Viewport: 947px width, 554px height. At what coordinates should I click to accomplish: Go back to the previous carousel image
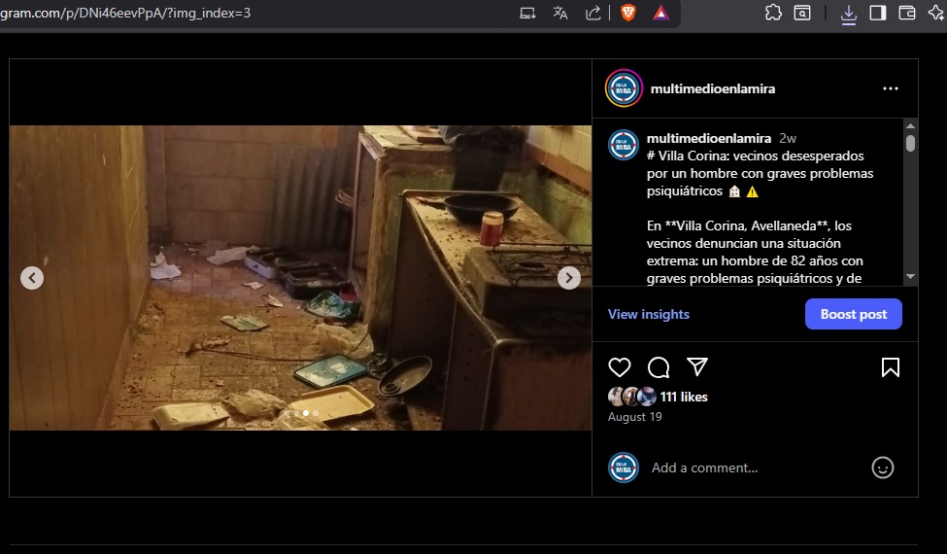click(x=32, y=278)
